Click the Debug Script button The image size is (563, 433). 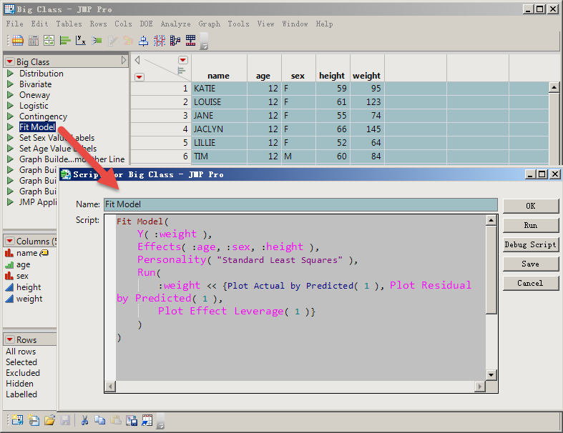click(x=530, y=244)
